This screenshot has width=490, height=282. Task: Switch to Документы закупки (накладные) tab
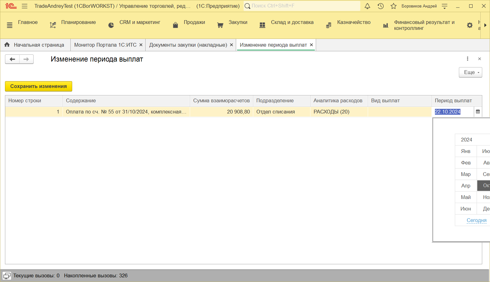click(188, 45)
